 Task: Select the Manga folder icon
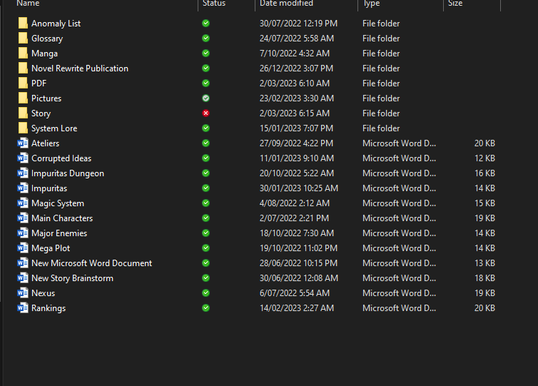(x=23, y=54)
